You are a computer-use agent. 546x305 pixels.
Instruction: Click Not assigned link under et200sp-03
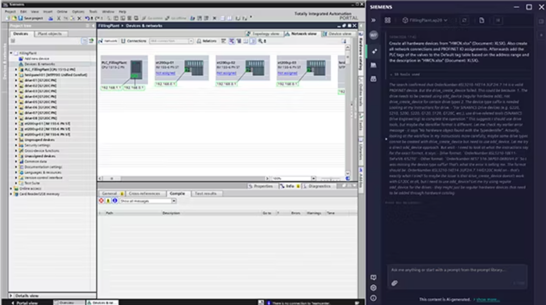[x=287, y=73]
